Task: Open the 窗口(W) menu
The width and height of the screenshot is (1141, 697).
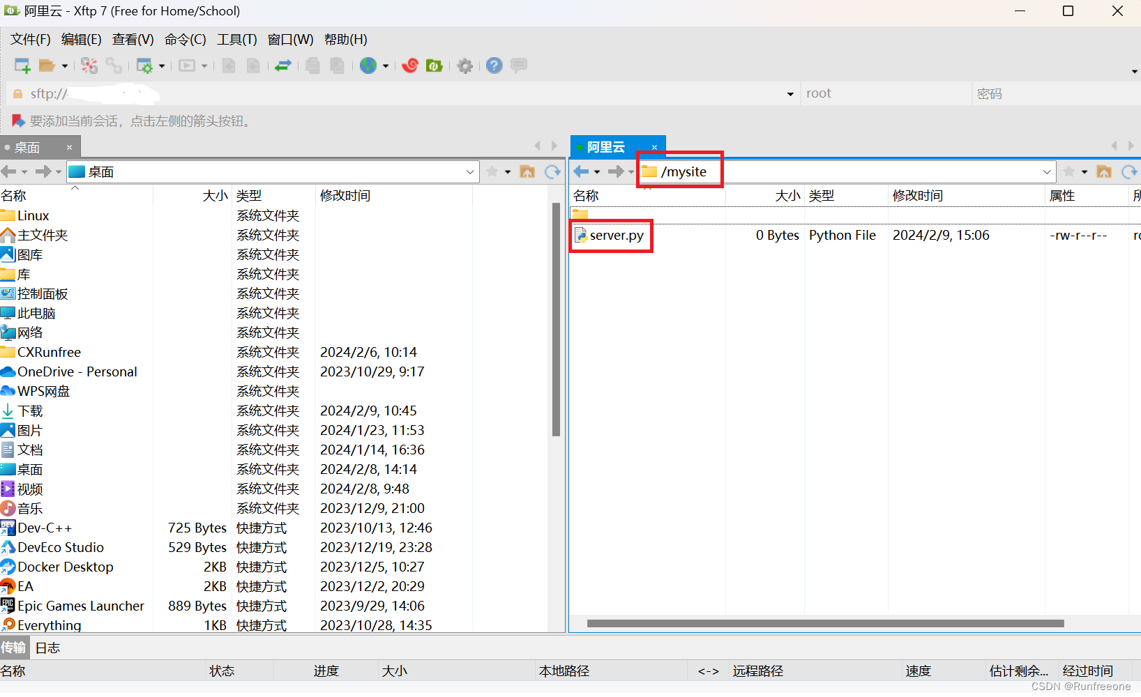Action: [291, 39]
